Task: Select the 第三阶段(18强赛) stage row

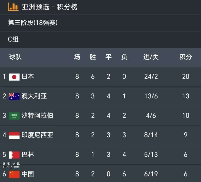Action: 100,23
